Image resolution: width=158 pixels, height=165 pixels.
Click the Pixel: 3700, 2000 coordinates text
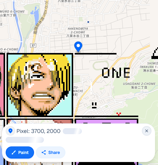(x=39, y=131)
